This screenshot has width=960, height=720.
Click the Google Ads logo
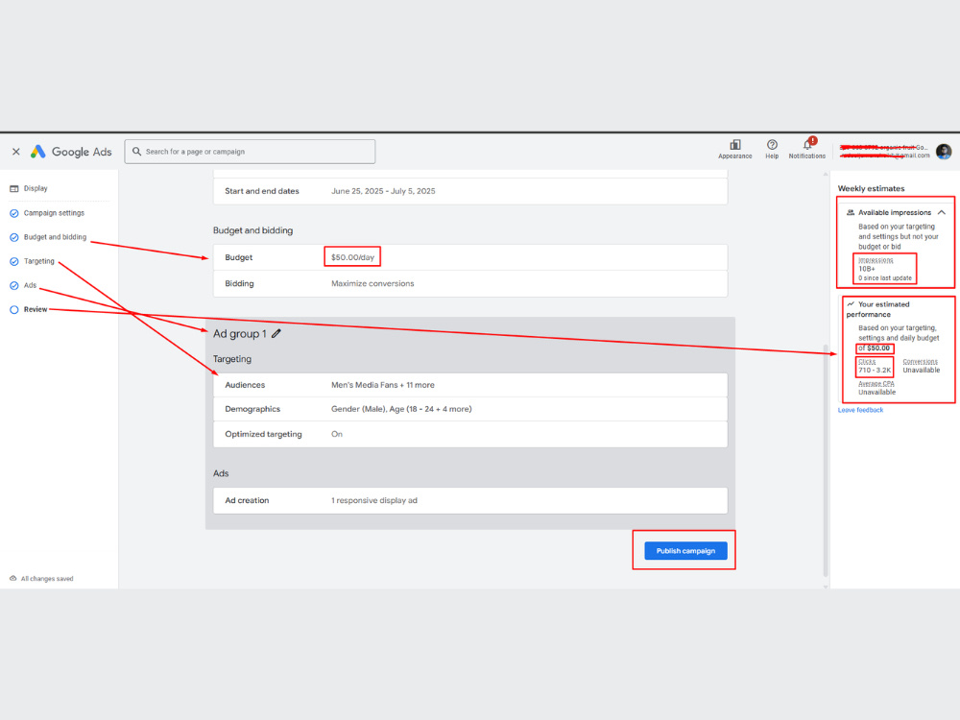pos(71,152)
